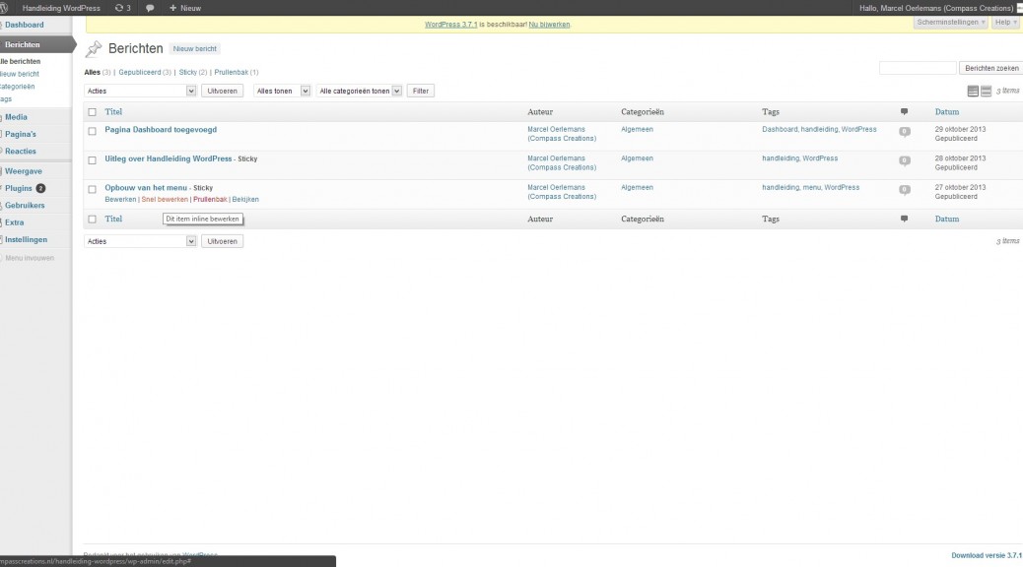Show Prullenbak posts

(231, 72)
